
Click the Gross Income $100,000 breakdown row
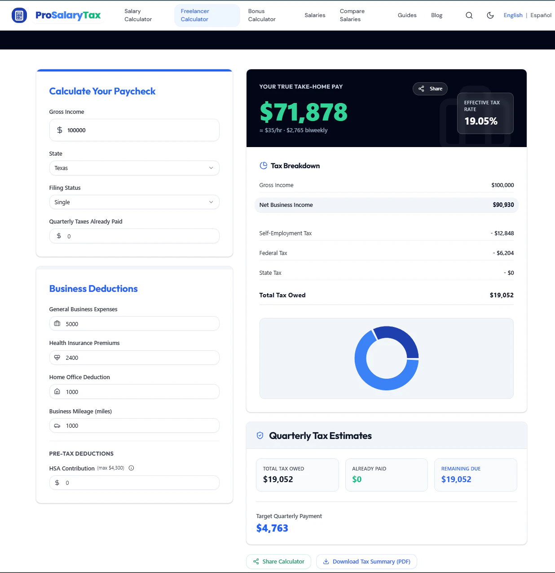coord(386,185)
